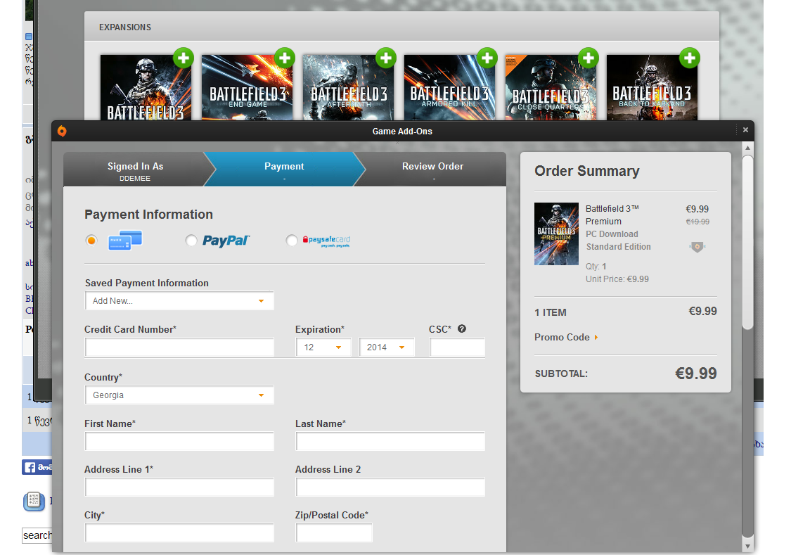Viewport: 810px width, 555px height.
Task: Expand the Promo Code section
Action: pos(566,337)
